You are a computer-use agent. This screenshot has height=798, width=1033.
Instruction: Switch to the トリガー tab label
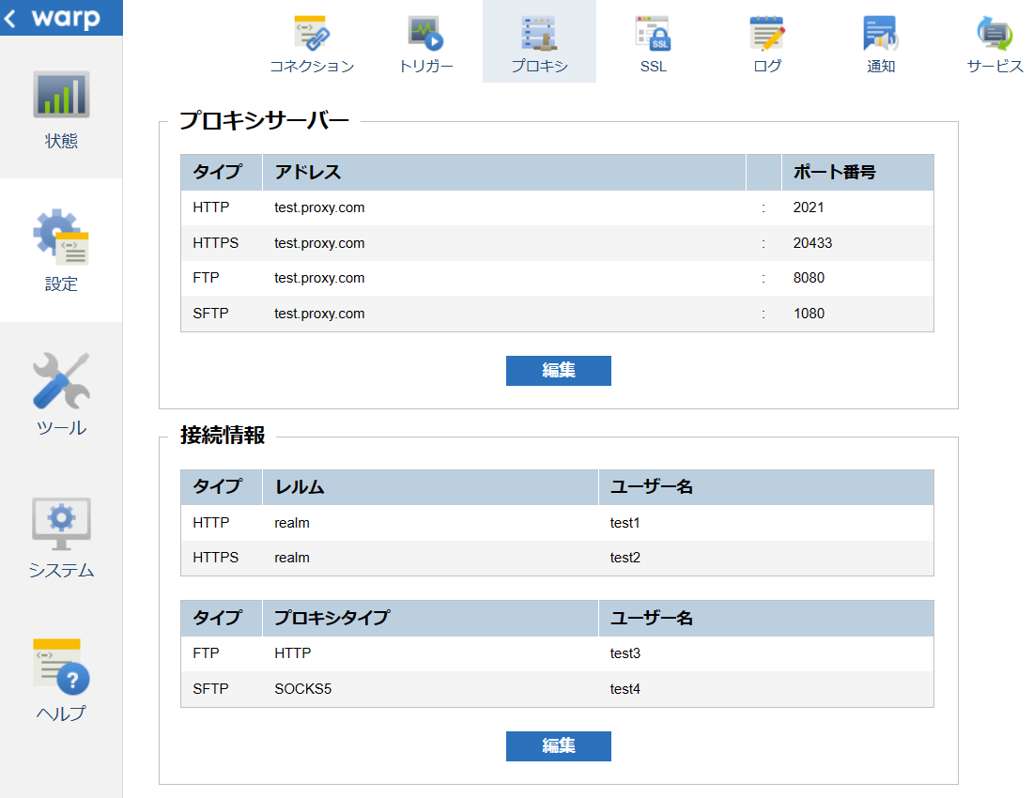click(x=426, y=66)
